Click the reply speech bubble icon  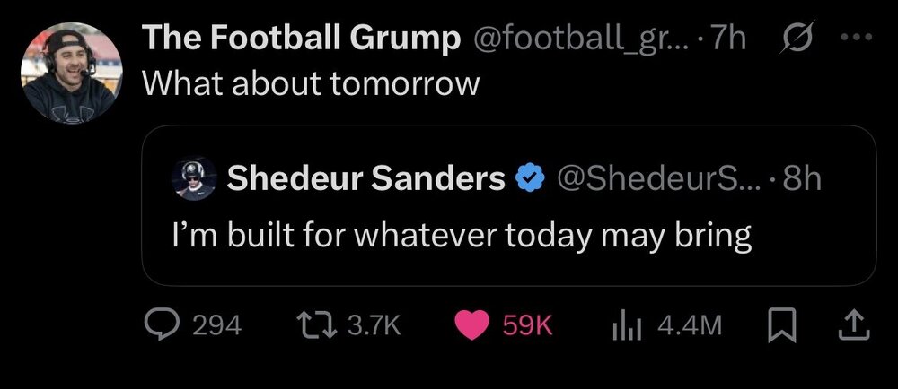(163, 325)
